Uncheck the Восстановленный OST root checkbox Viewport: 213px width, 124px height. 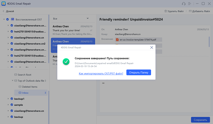8,20
